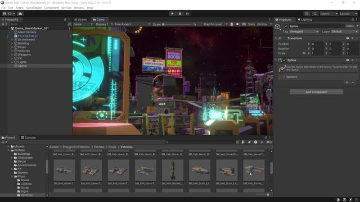
Task: Open the File menu
Action: [3, 8]
